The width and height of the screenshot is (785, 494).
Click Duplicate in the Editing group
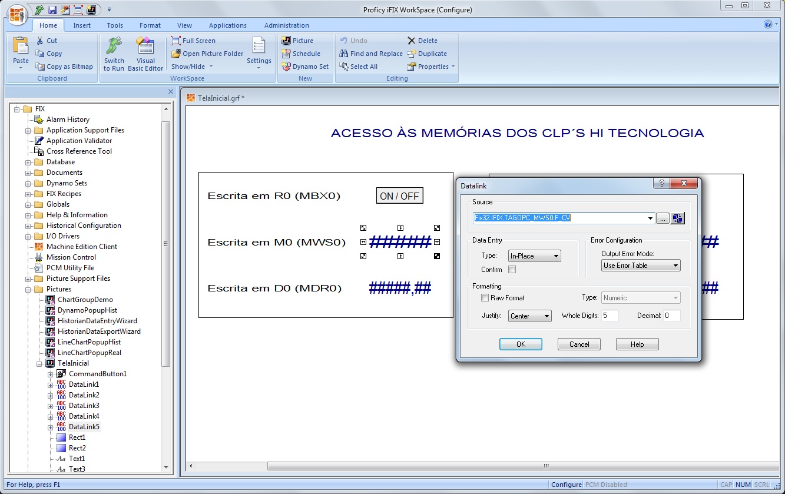pos(427,54)
